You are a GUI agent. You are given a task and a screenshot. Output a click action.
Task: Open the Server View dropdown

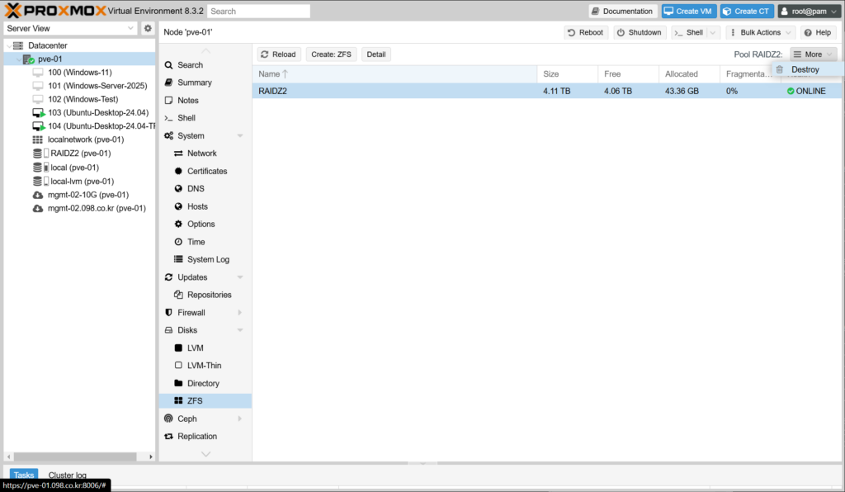70,29
